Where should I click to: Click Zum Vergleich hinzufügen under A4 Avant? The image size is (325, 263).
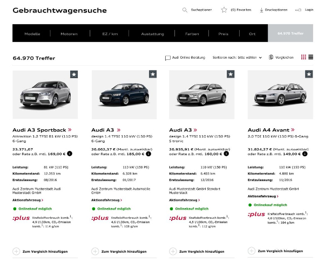click(x=280, y=251)
